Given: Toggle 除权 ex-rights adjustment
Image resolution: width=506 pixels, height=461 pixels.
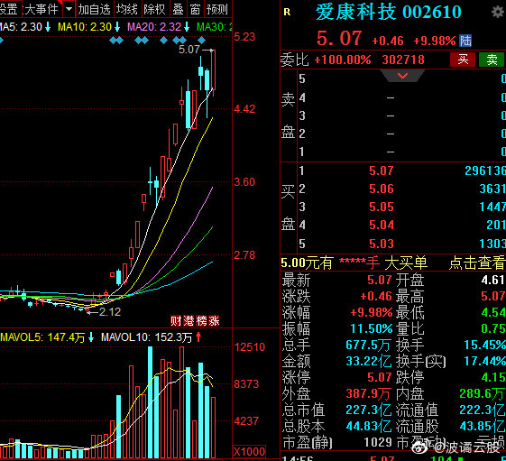Looking at the screenshot, I should point(154,9).
